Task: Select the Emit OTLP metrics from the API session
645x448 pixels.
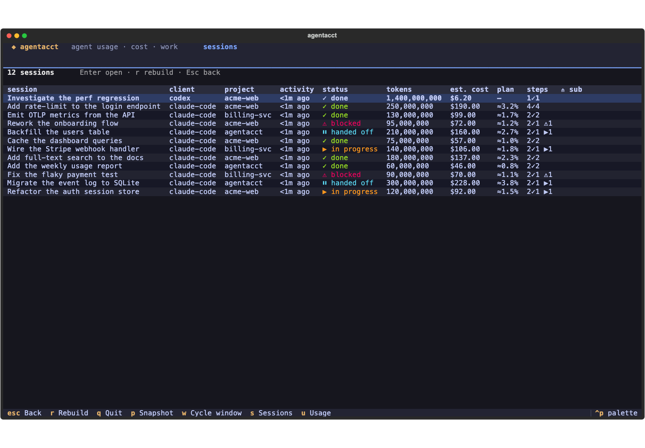Action: coord(322,115)
